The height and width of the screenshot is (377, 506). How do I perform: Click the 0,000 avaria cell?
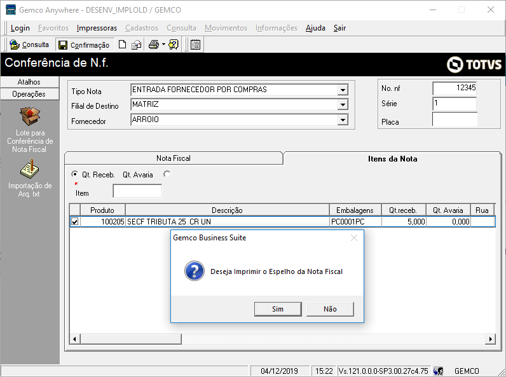(x=448, y=222)
